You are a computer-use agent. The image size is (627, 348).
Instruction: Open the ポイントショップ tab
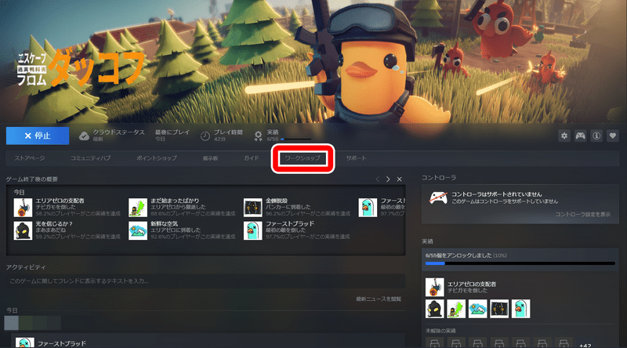coord(156,158)
